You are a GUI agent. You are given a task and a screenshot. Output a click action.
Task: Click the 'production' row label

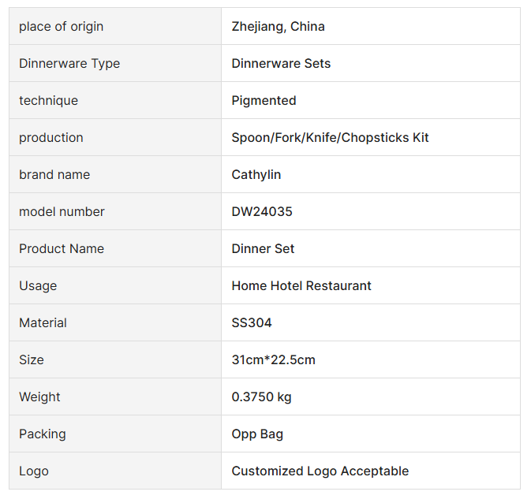[50, 138]
